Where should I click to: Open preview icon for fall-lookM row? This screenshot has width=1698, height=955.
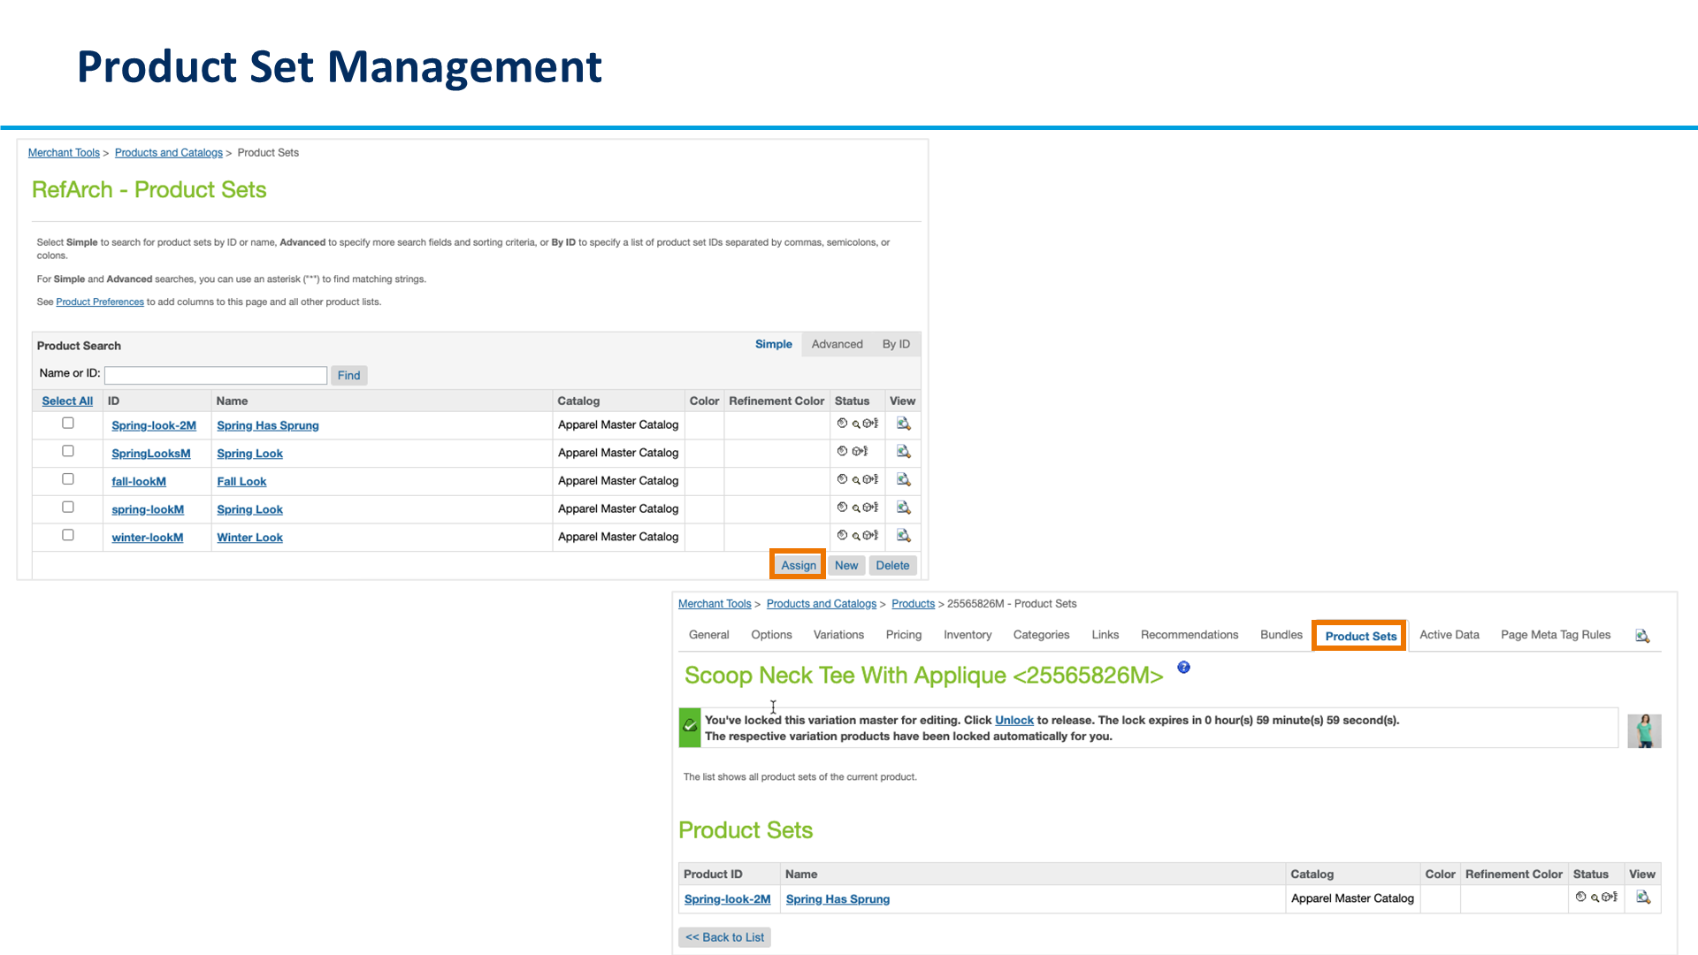(903, 480)
